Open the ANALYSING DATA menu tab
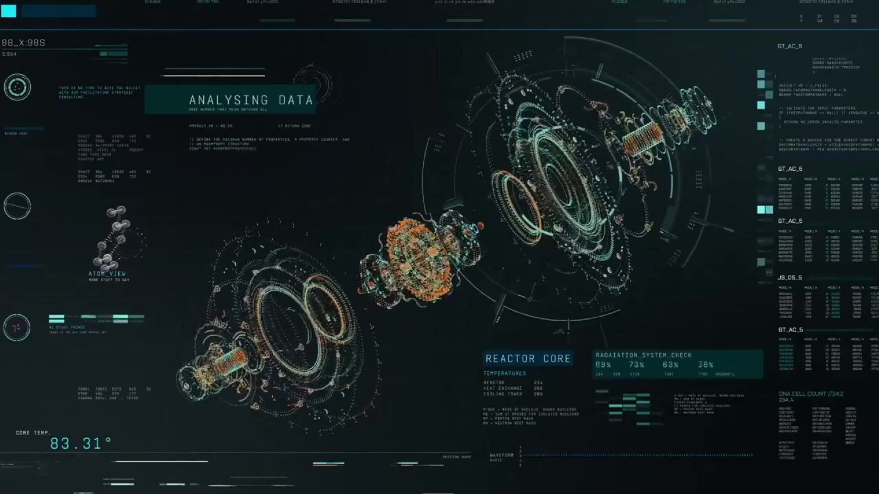879x494 pixels. pos(250,100)
